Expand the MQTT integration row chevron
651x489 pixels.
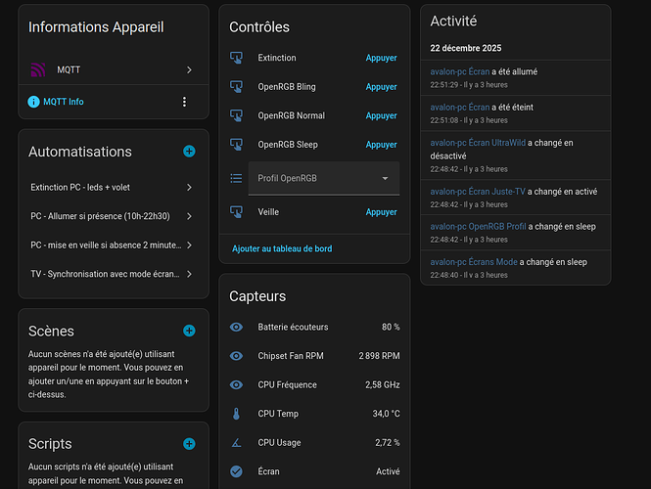tap(189, 70)
